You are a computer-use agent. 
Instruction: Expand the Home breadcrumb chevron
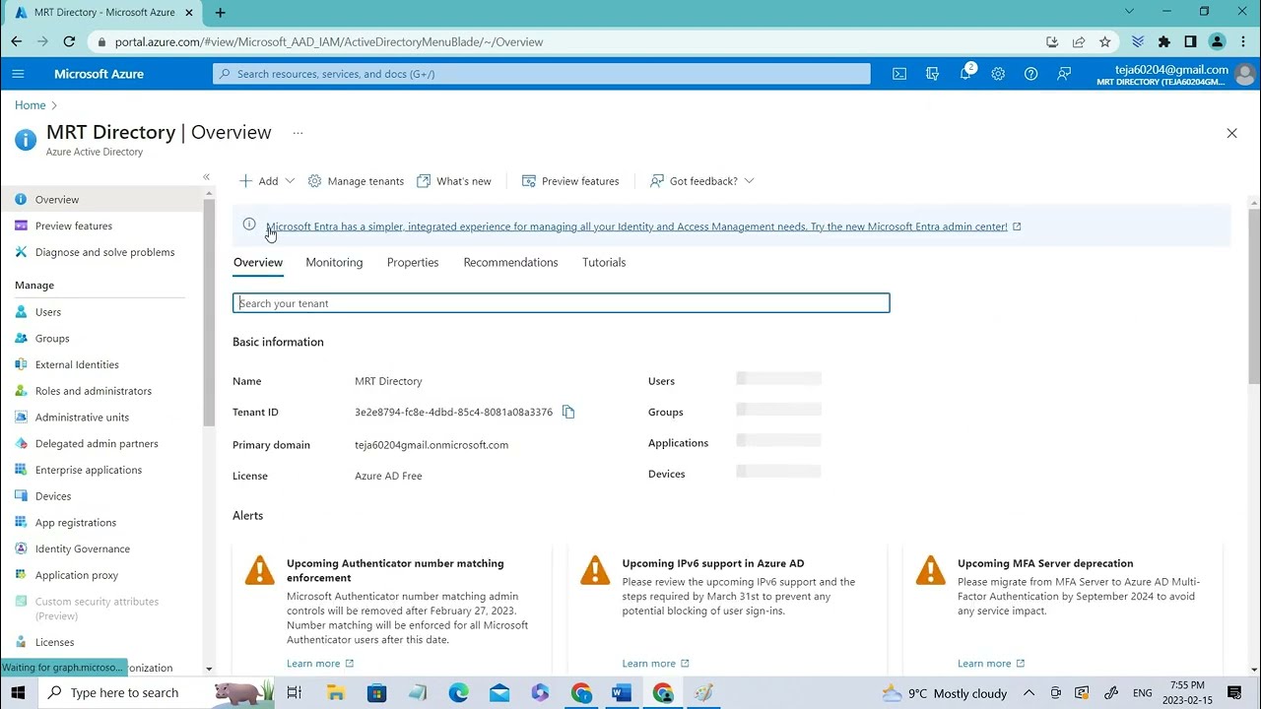coord(54,105)
